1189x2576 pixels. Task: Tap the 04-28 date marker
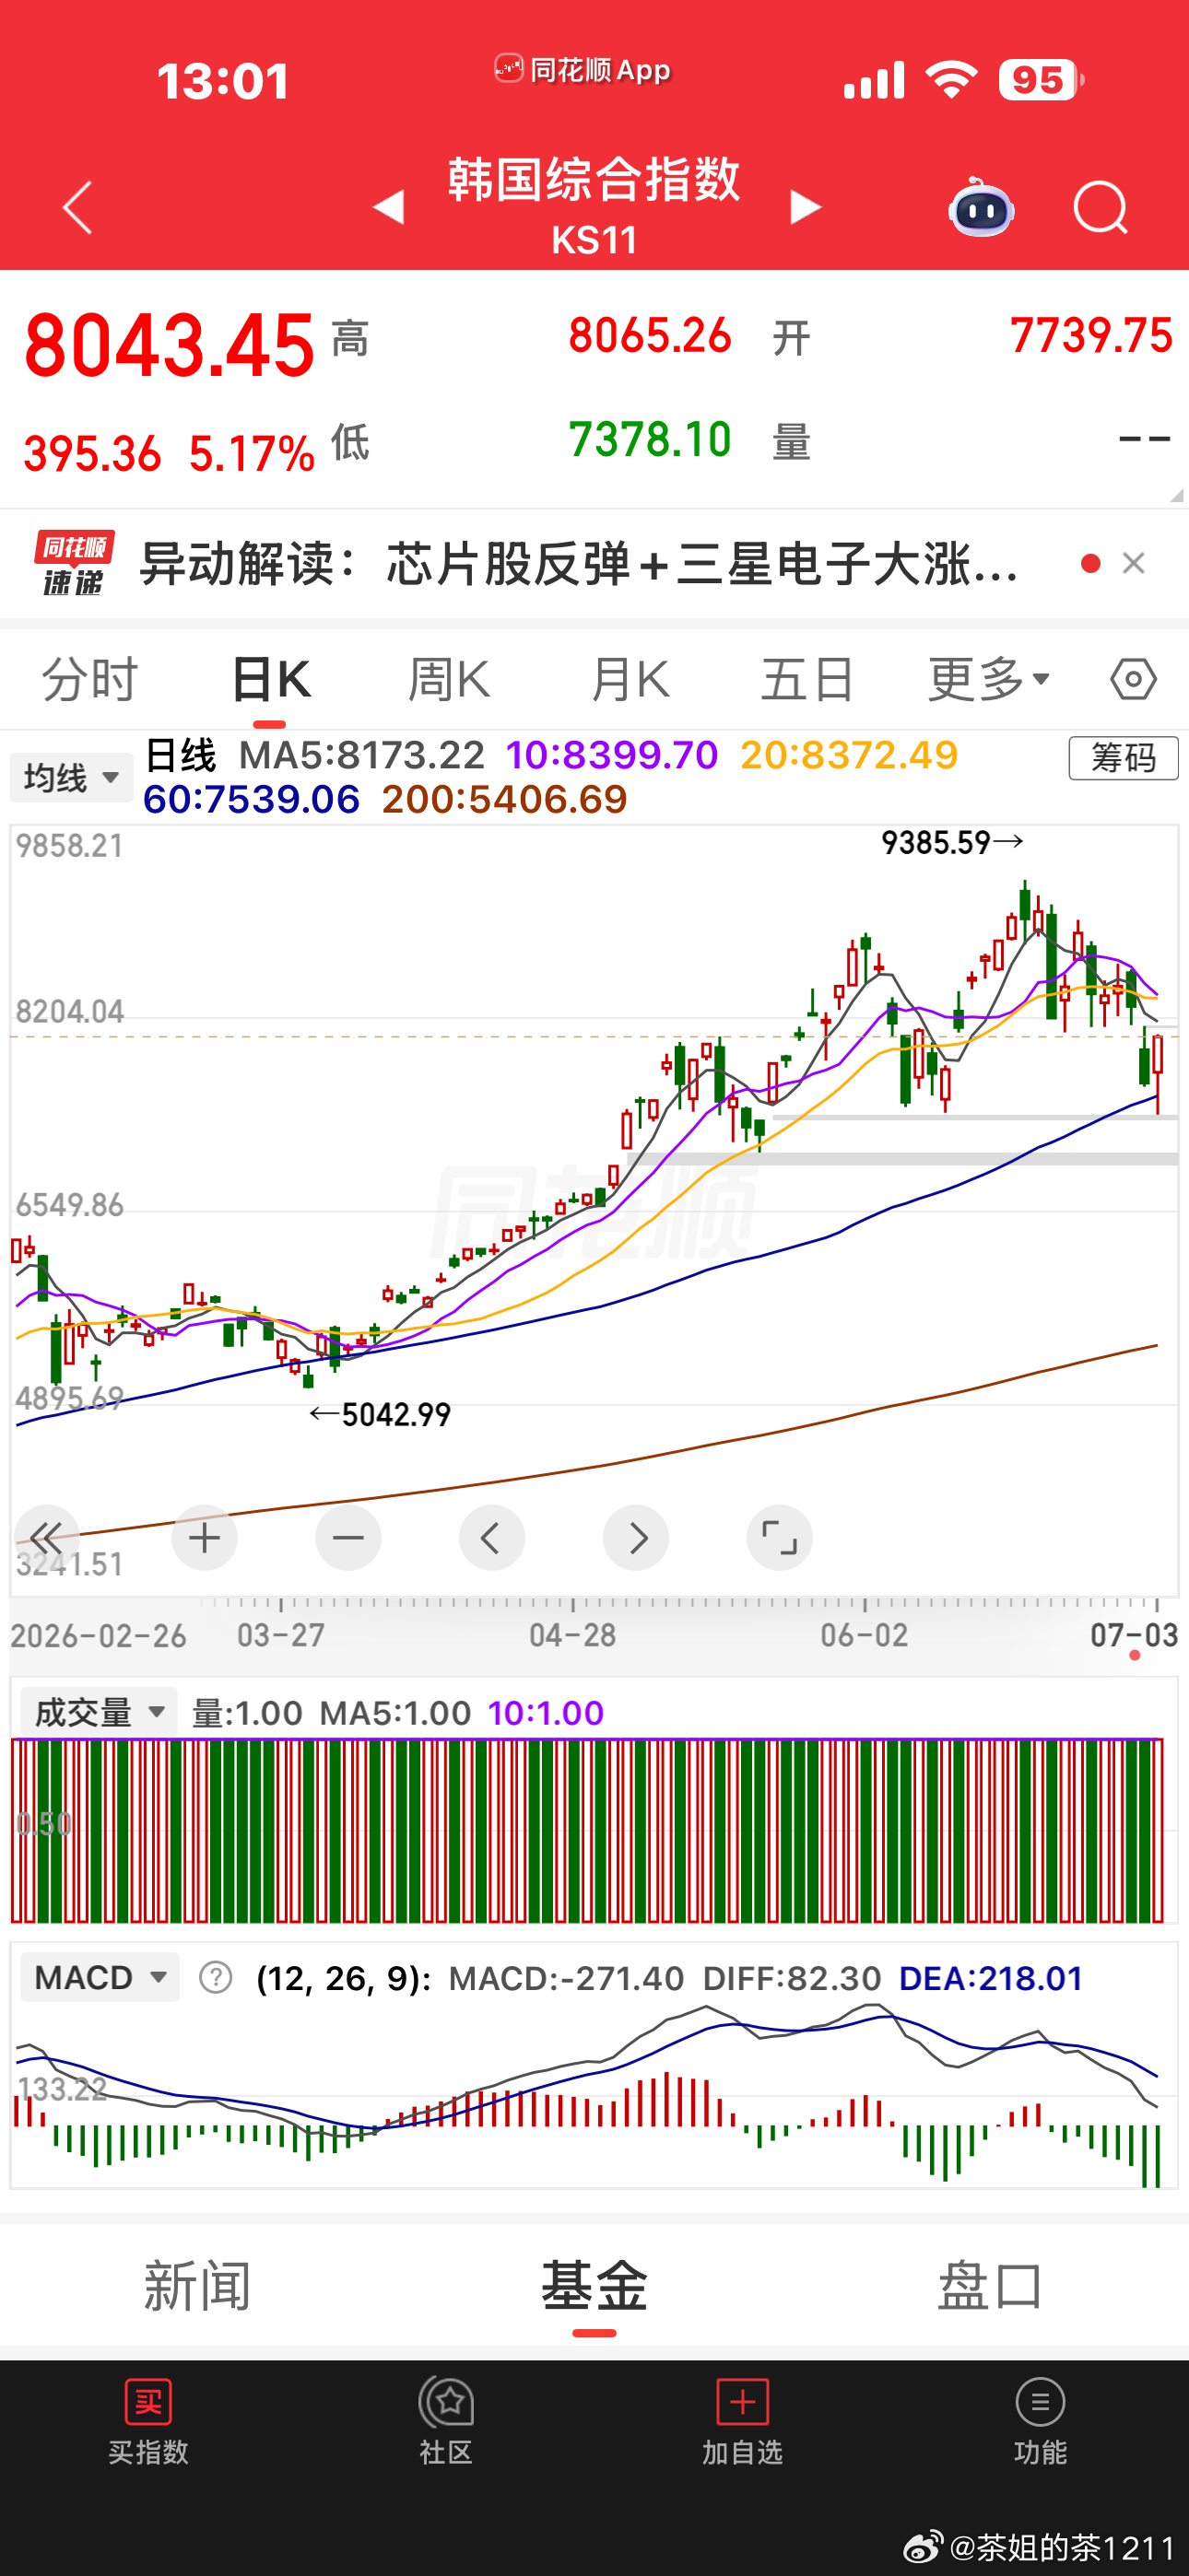click(572, 1636)
